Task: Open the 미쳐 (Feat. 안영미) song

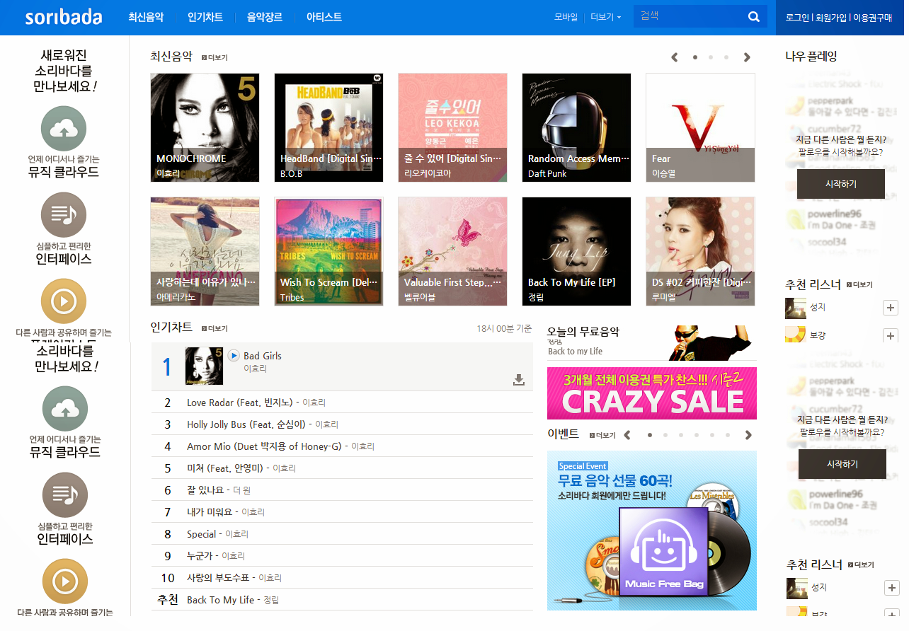Action: coord(225,468)
